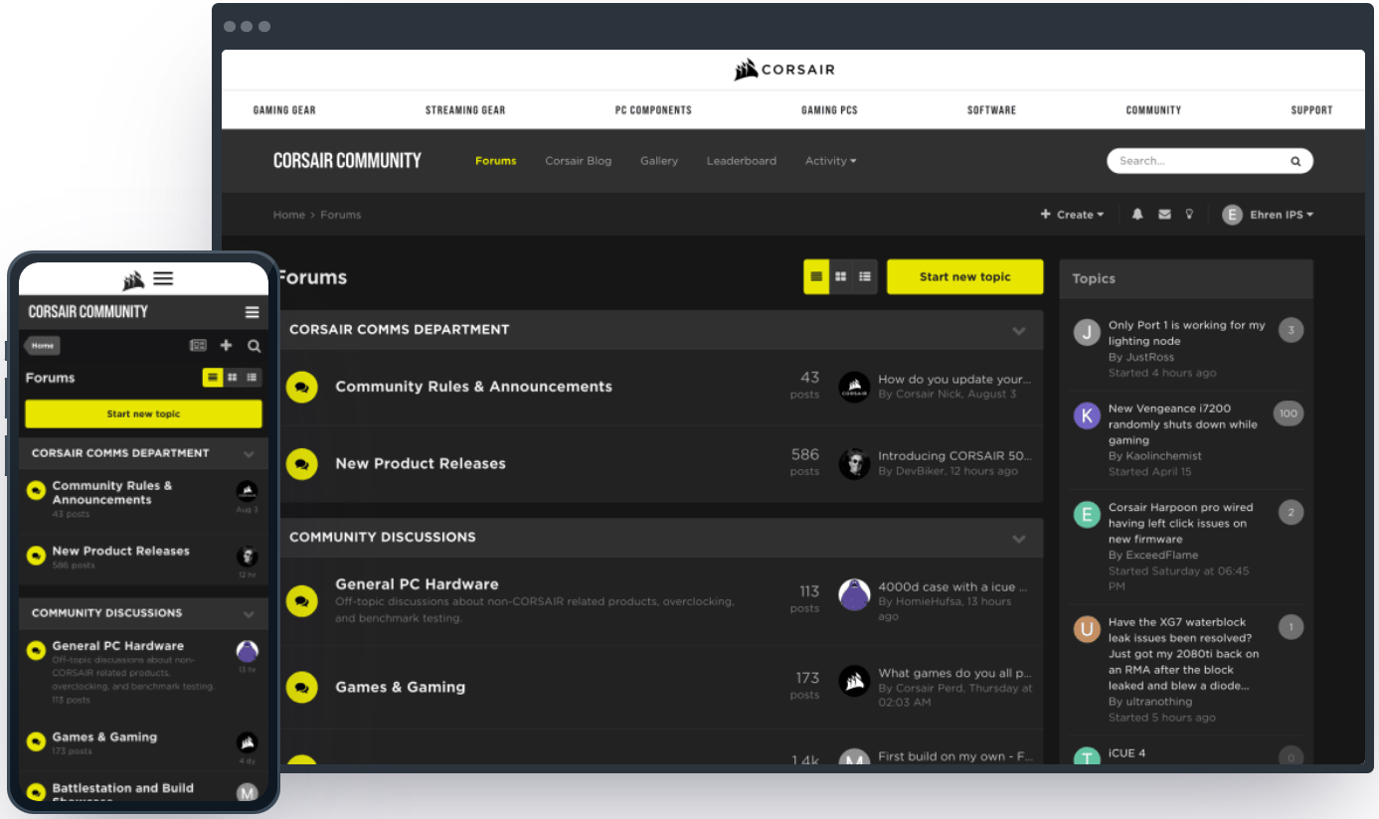1379x819 pixels.
Task: Open the Ehren IPS user dropdown
Action: coord(1282,215)
